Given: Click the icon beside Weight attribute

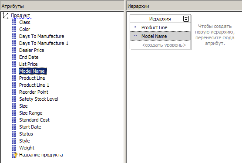Looking at the screenshot, I should point(14,148).
